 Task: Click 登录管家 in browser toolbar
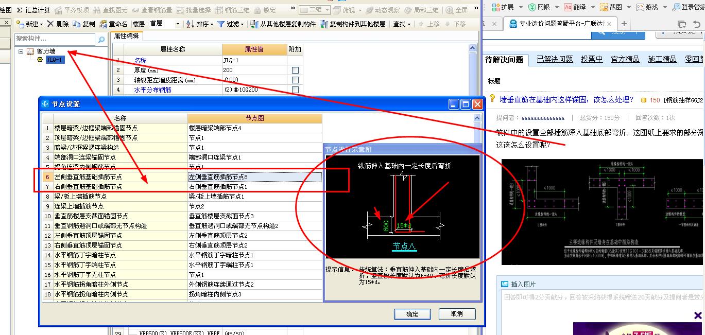[688, 7]
